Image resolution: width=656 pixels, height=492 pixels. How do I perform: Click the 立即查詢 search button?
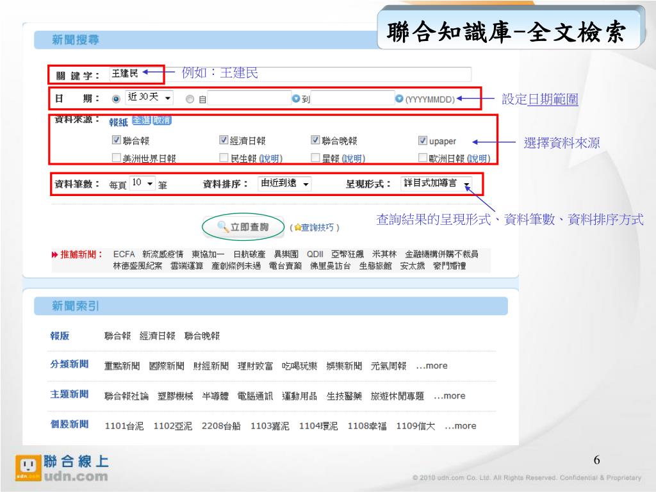coord(243,227)
